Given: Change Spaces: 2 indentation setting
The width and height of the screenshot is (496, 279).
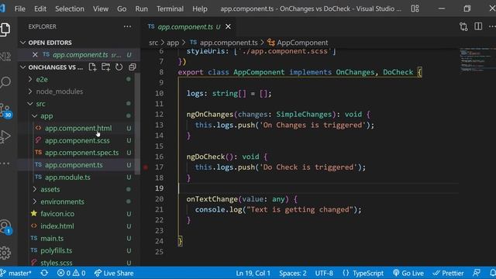Looking at the screenshot, I should [293, 273].
